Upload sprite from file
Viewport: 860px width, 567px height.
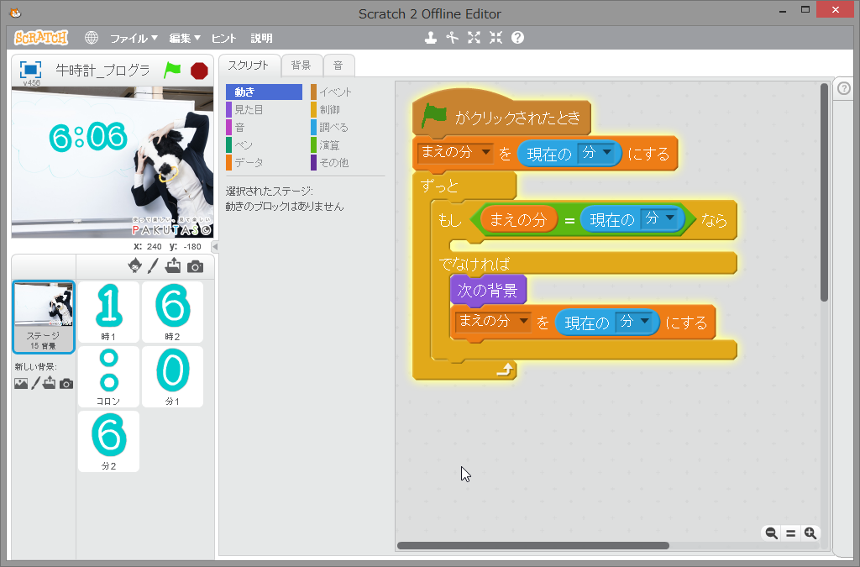173,266
